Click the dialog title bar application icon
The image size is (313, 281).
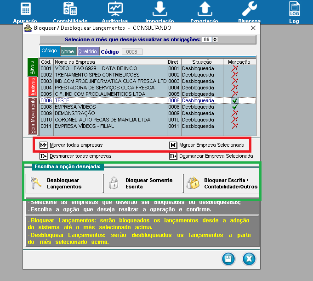point(28,28)
